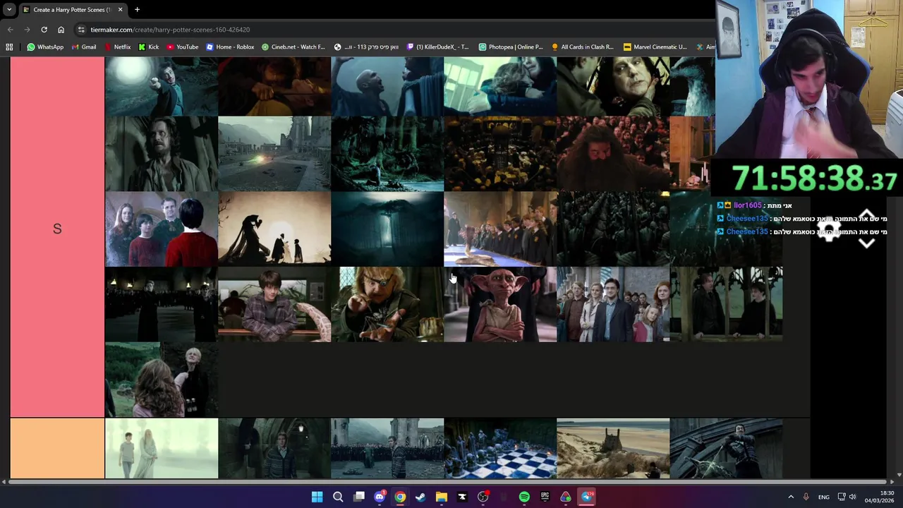Open the Netflix bookmark

[x=117, y=47]
